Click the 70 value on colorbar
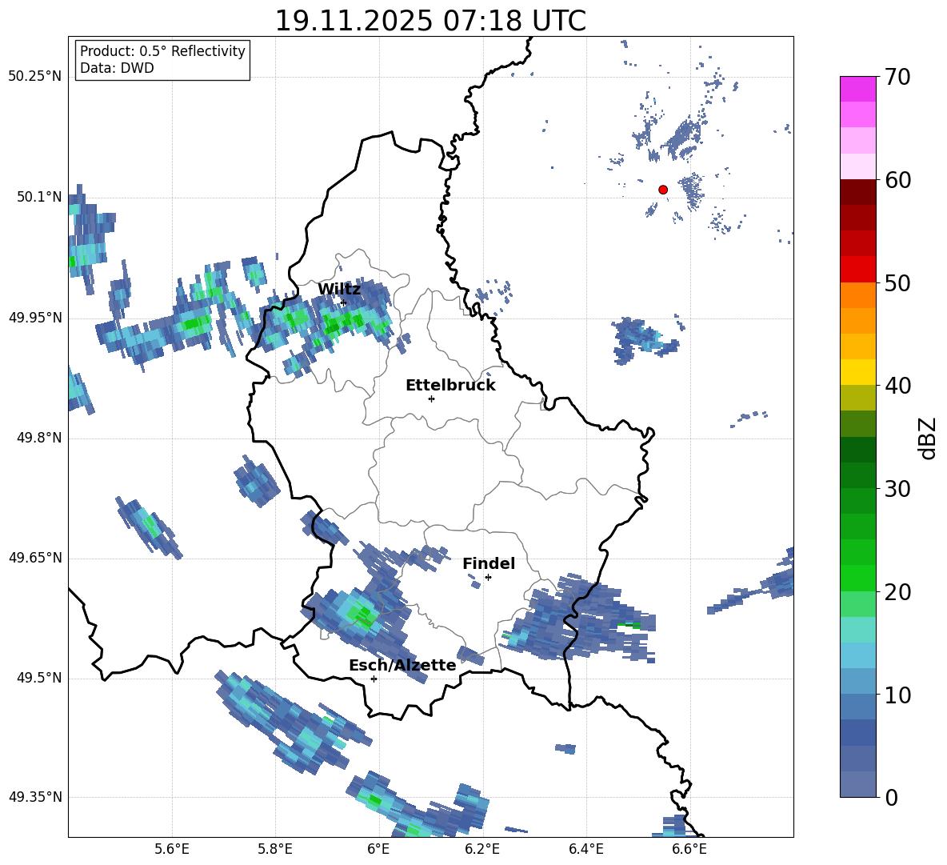This screenshot has height=865, width=947. [898, 77]
